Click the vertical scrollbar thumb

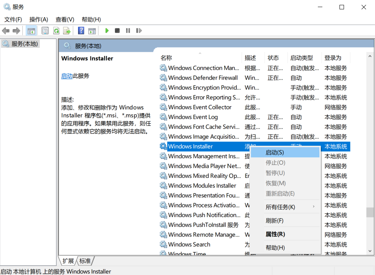[x=370, y=212]
